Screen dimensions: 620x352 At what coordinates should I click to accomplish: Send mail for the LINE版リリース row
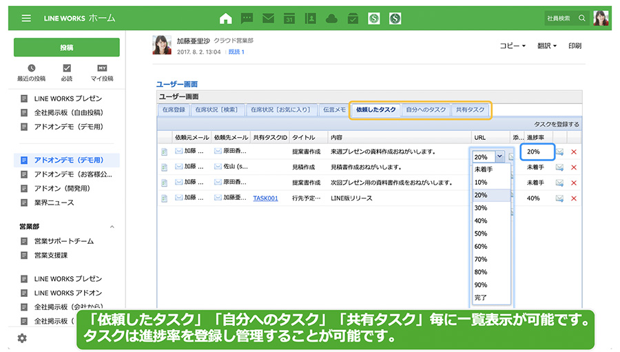point(559,198)
